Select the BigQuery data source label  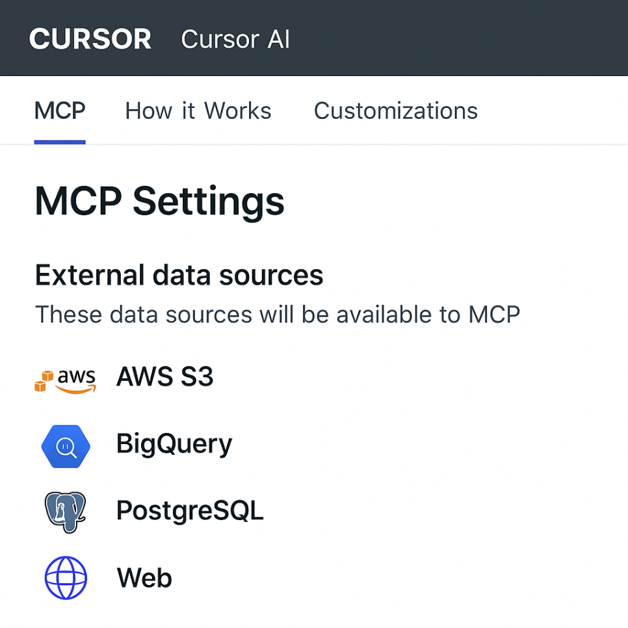pyautogui.click(x=174, y=444)
